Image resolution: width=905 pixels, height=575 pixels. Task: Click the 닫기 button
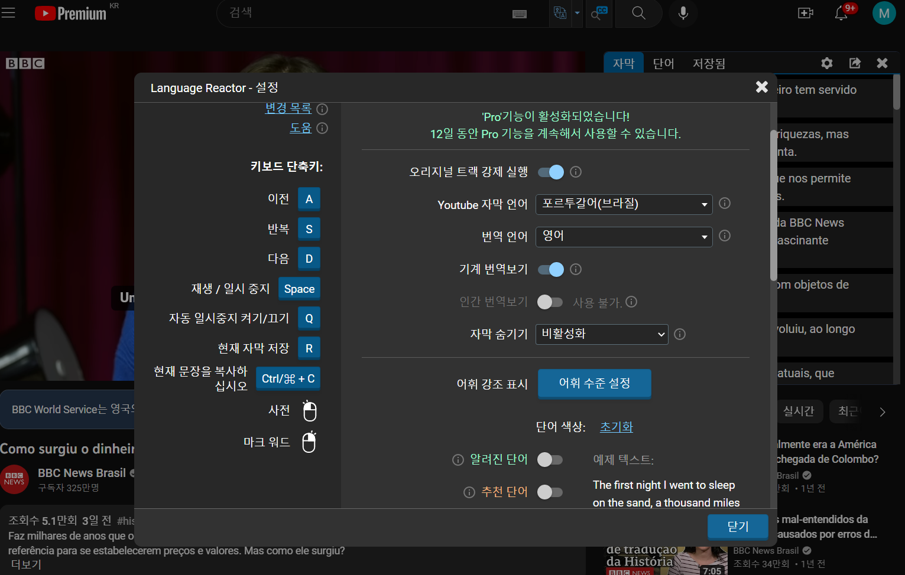tap(738, 527)
